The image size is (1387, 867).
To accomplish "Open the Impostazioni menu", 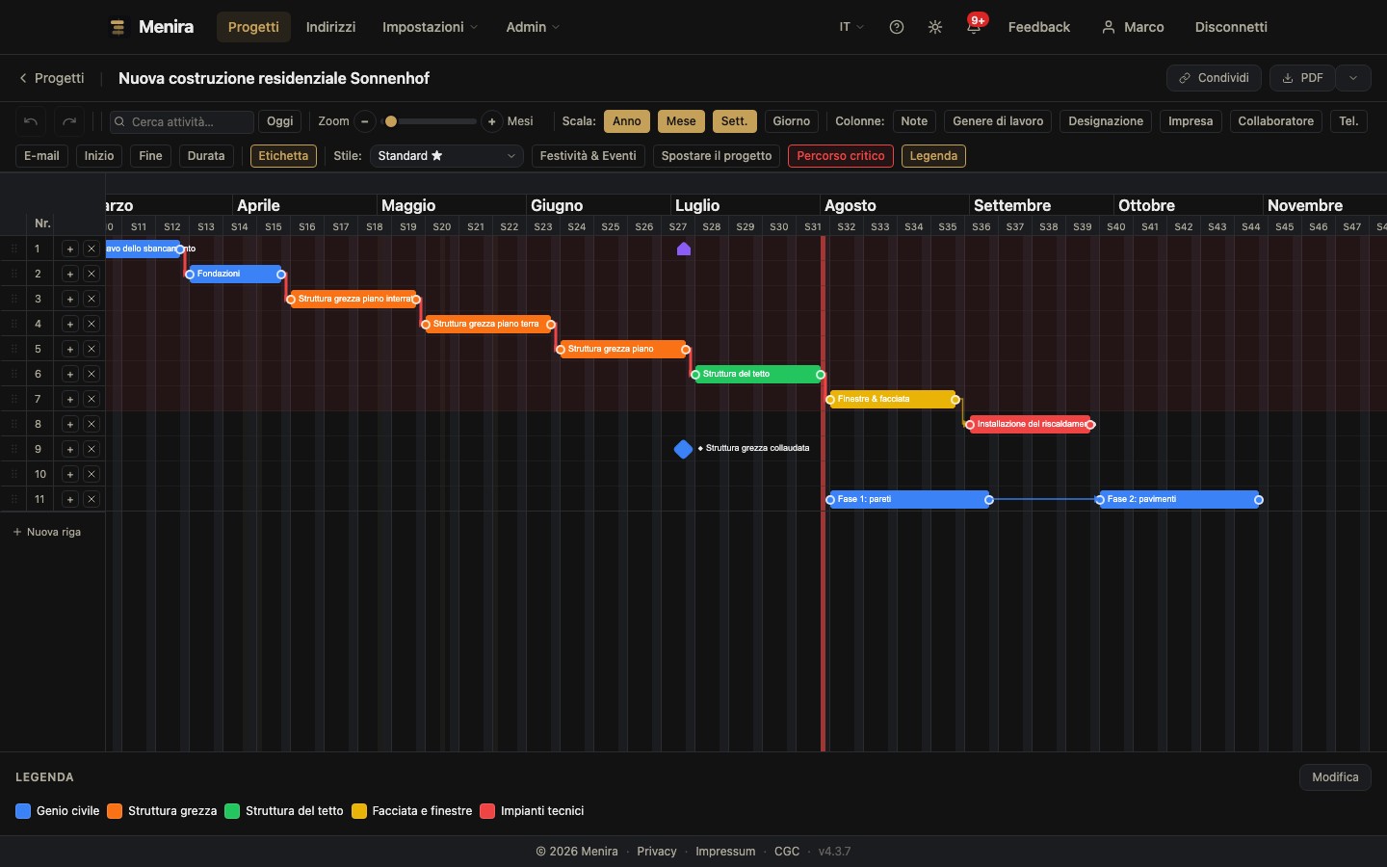I will point(430,27).
